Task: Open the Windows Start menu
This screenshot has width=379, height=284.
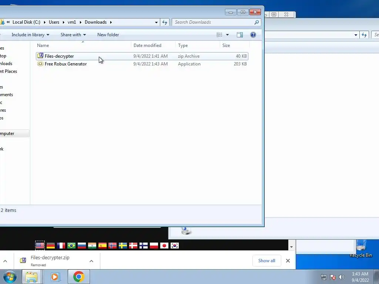Action: tap(10, 277)
